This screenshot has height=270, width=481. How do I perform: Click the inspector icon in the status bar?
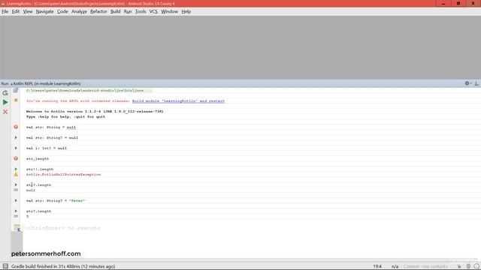[468, 266]
